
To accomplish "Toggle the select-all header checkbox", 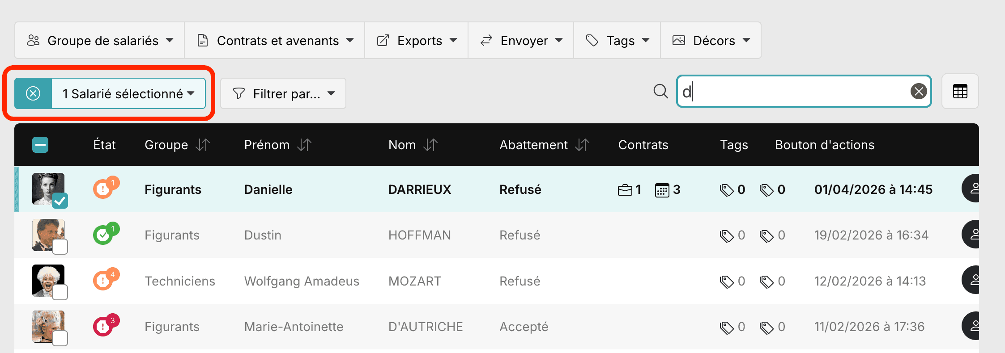I will 40,145.
